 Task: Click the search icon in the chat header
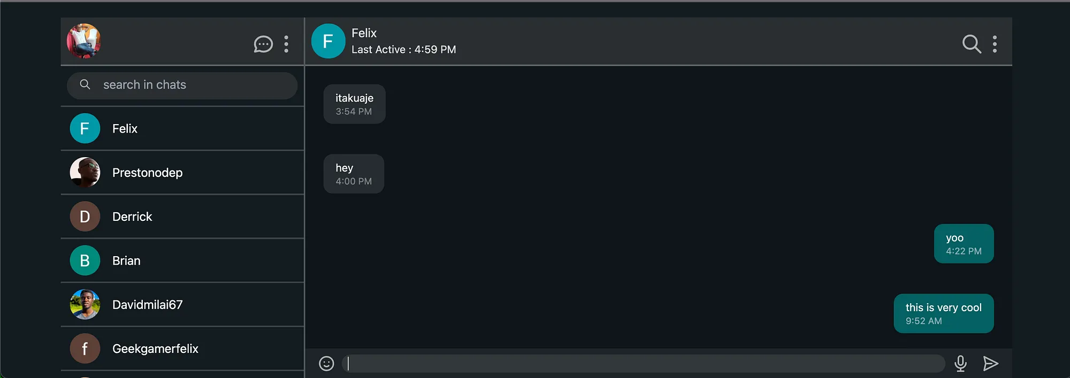coord(972,44)
